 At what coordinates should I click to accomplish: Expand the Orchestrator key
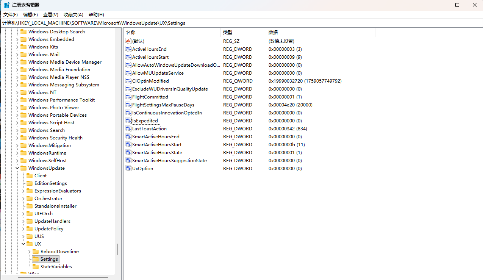point(23,198)
